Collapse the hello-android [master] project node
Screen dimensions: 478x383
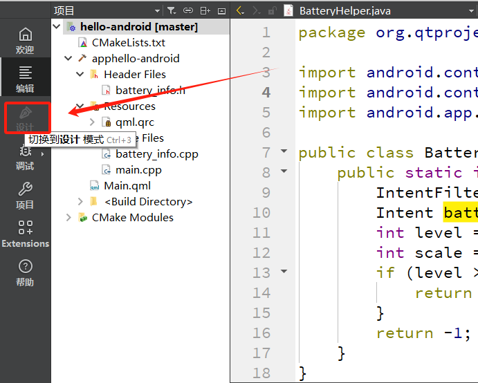pyautogui.click(x=57, y=27)
